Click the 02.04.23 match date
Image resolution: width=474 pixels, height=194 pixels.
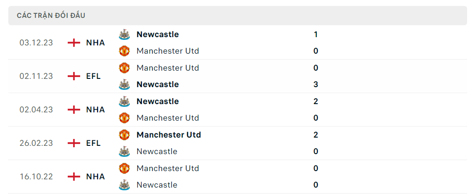click(x=36, y=110)
